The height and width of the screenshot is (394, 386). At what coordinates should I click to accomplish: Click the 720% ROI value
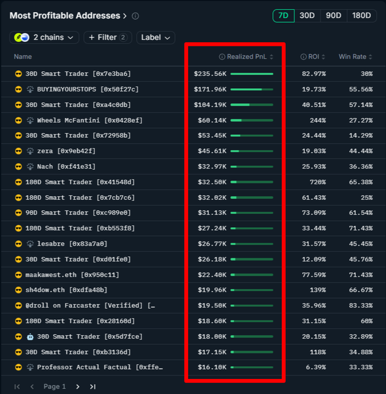pos(318,182)
